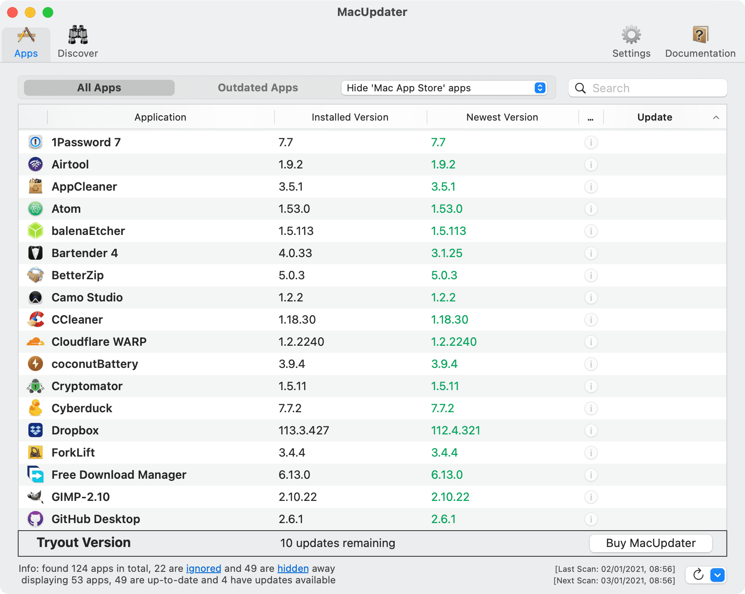Click the BetterZip app icon
The height and width of the screenshot is (594, 745).
pos(35,275)
